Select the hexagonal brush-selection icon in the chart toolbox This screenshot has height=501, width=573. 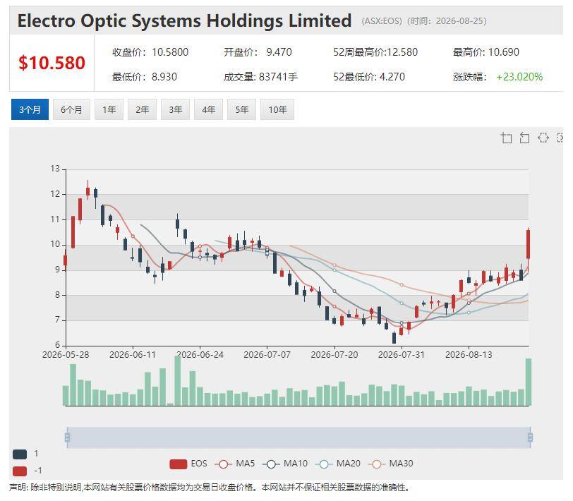(543, 138)
